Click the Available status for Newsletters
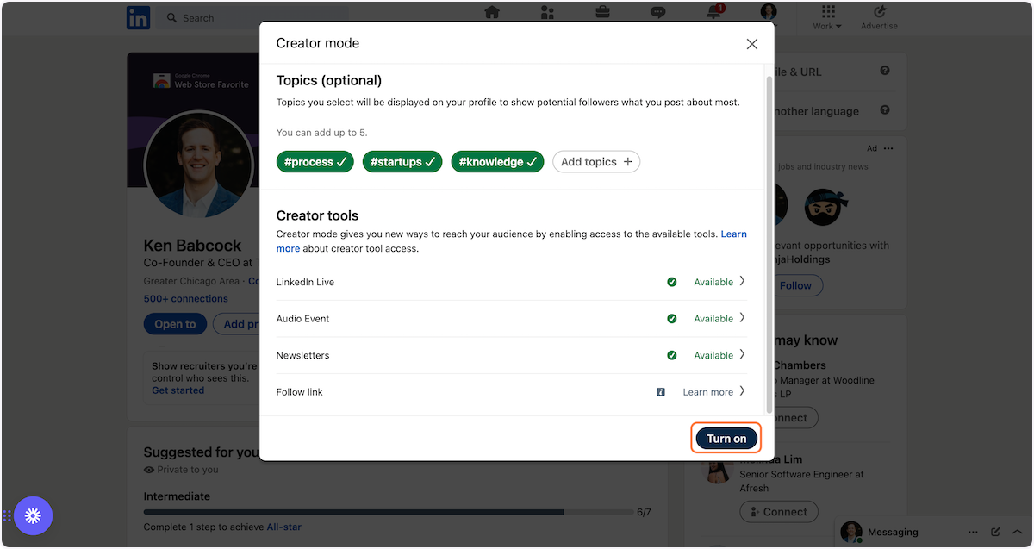The width and height of the screenshot is (1034, 549). tap(713, 355)
